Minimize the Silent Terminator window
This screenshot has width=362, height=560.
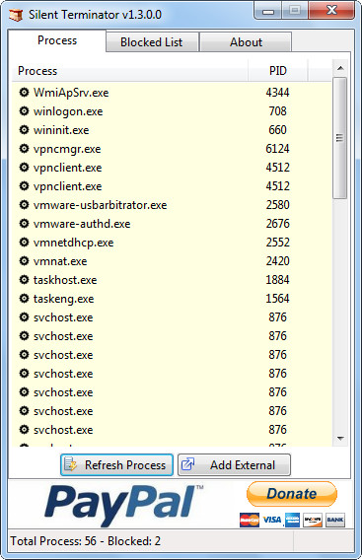click(x=268, y=11)
